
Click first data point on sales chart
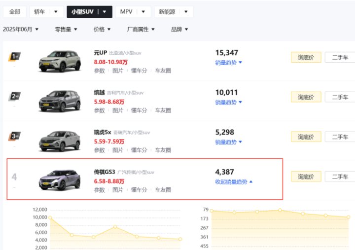point(50,217)
